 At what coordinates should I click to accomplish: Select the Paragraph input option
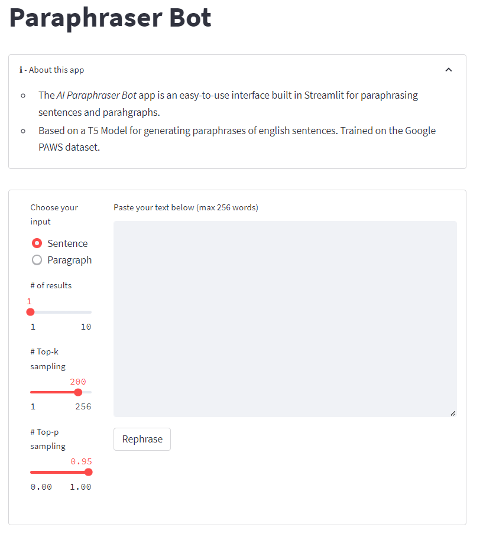tap(36, 260)
